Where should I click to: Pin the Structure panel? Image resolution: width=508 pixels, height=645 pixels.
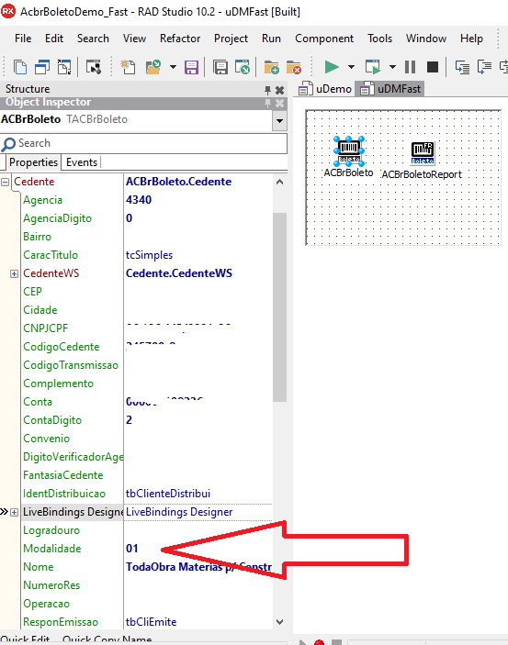pyautogui.click(x=268, y=90)
